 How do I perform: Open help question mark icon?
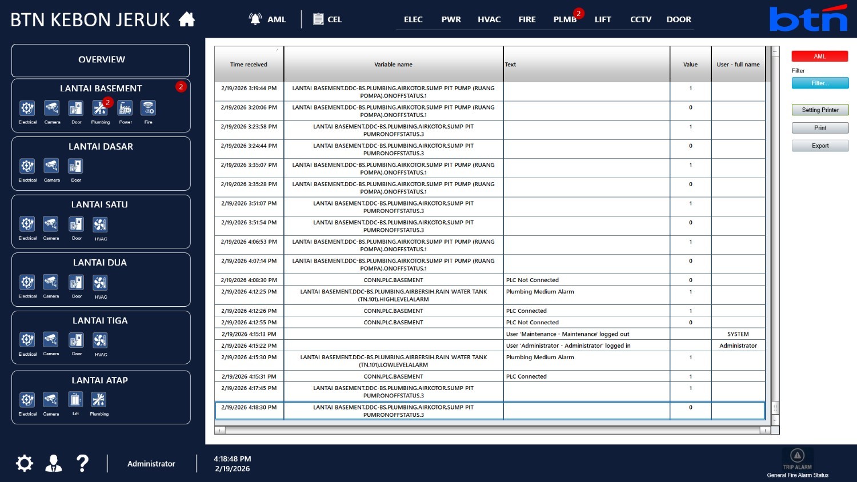pos(83,463)
